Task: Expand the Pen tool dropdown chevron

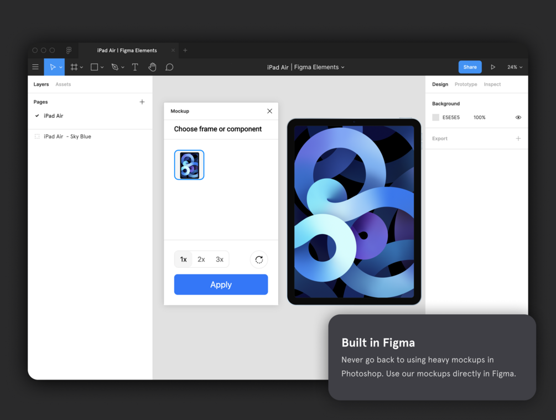Action: pos(123,68)
